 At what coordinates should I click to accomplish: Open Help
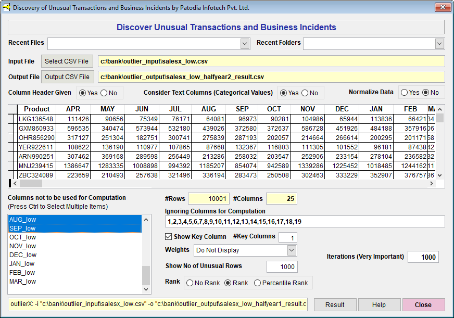click(x=379, y=305)
